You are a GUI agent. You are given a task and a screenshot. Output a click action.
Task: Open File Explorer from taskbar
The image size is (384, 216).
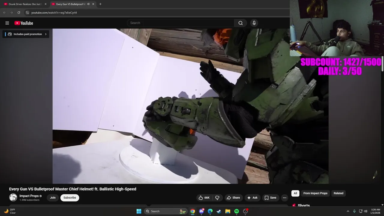click(228, 211)
